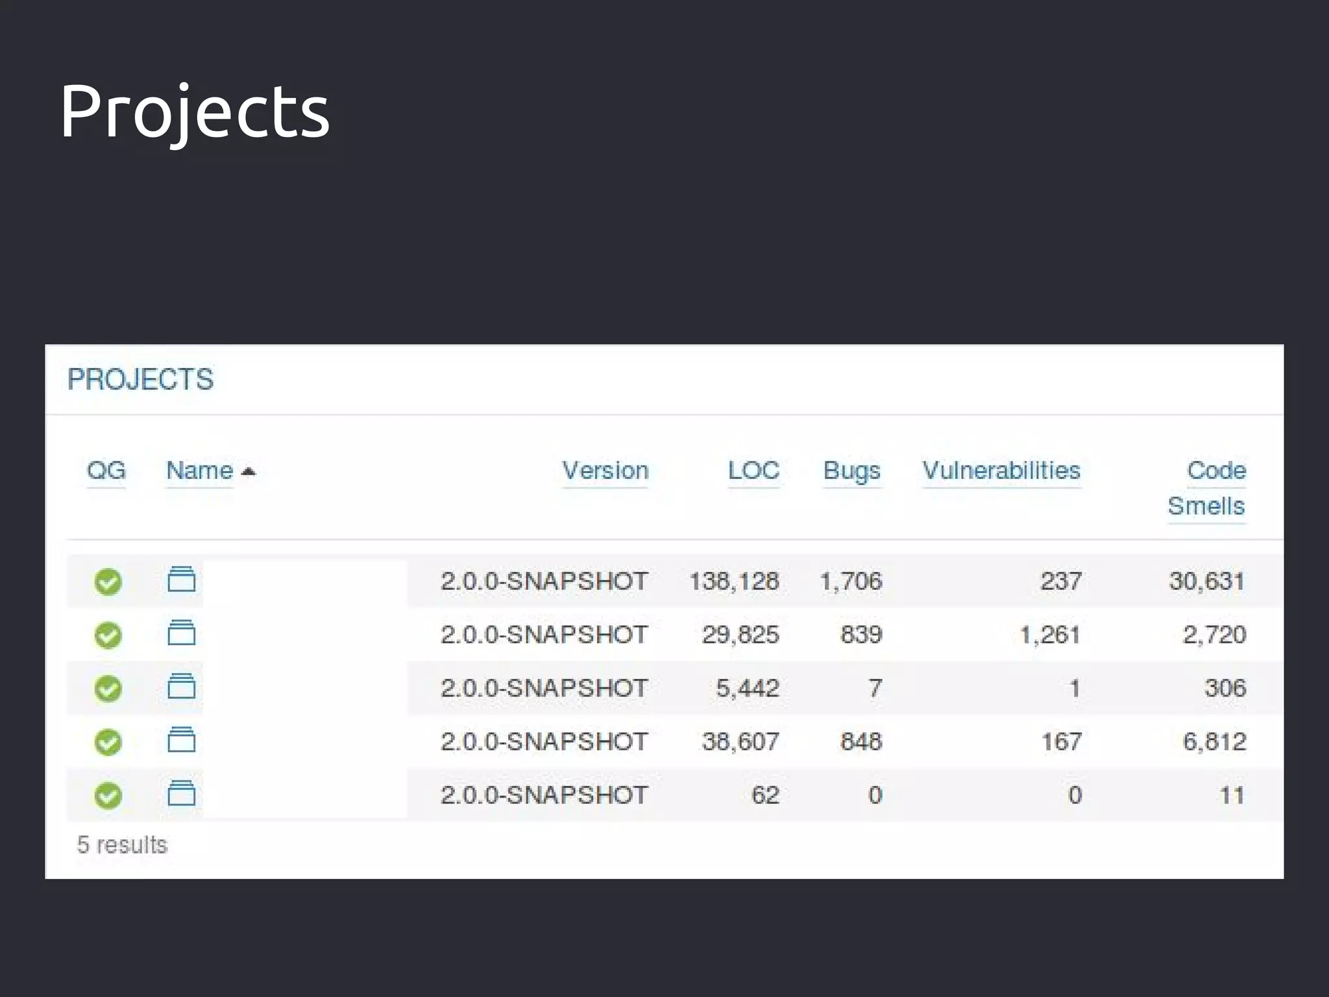Click version text in 62 LOC row
This screenshot has width=1329, height=997.
pos(544,795)
